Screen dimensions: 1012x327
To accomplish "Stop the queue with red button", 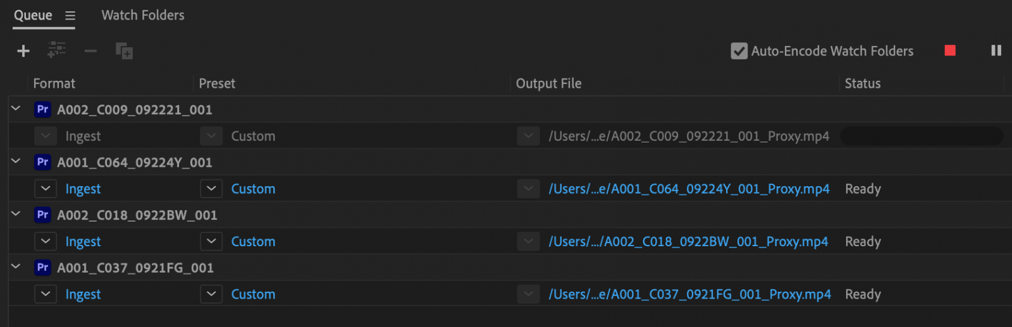I will coord(950,51).
